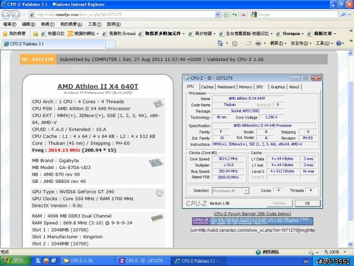
Task: Click the Read mail icon in command bar
Action: pos(248,43)
